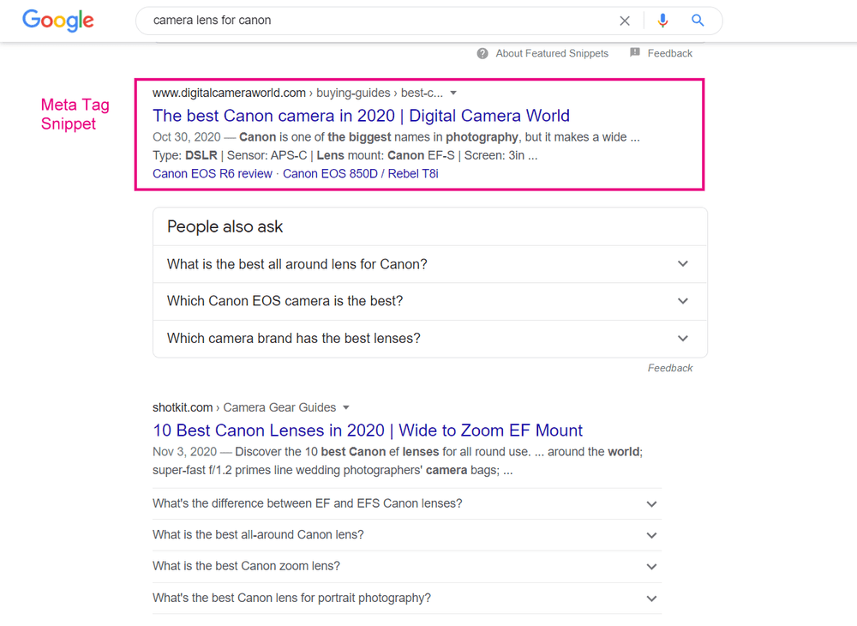Click in the search box text field
Viewport: 857px width, 626px height.
pos(377,21)
